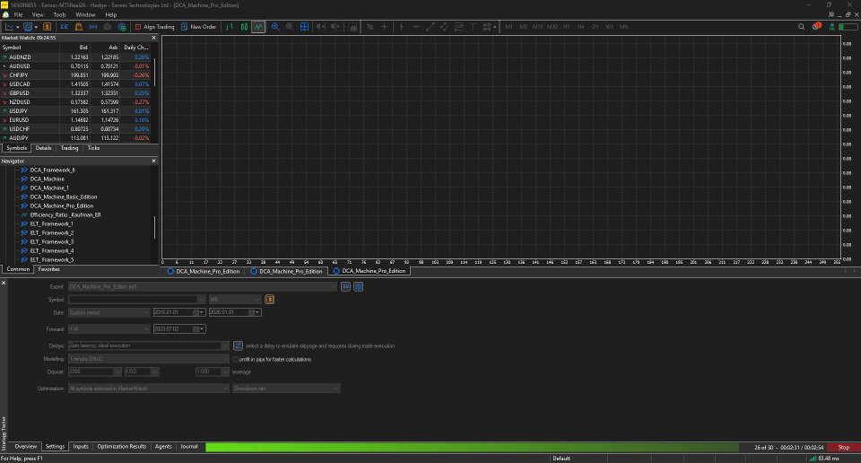The width and height of the screenshot is (861, 463).
Task: Switch to Trading tab in Market Watch
Action: pos(69,148)
